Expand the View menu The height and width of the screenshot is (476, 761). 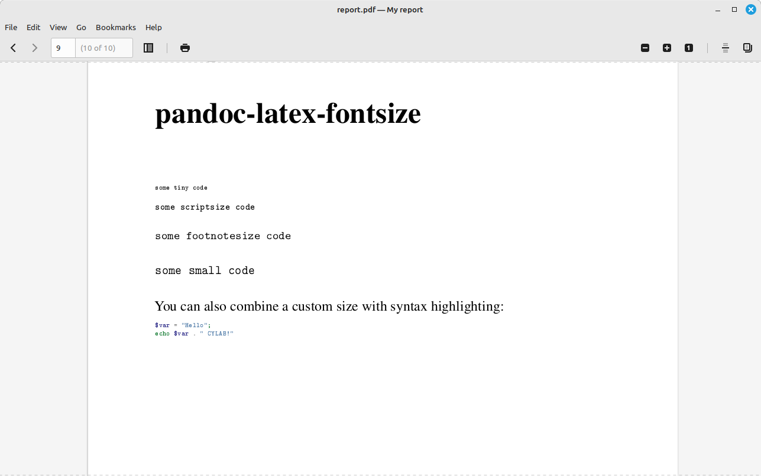(x=58, y=27)
